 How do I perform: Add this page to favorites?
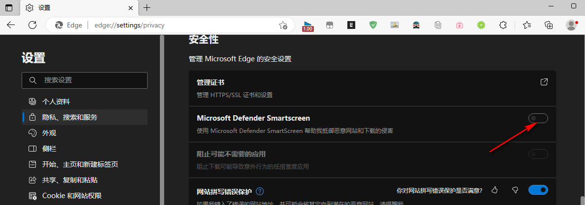tap(283, 26)
